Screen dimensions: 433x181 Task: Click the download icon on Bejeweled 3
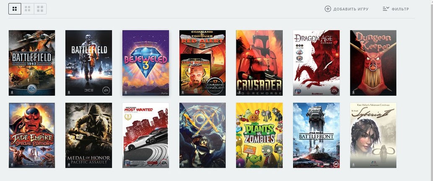click(x=126, y=92)
